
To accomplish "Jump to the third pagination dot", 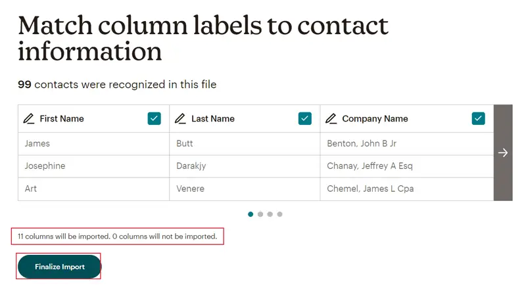I will 270,214.
